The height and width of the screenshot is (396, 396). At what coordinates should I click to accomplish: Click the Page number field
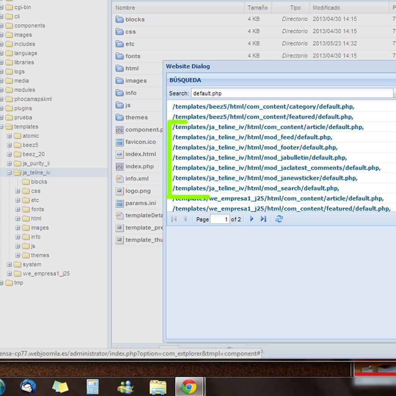[220, 219]
